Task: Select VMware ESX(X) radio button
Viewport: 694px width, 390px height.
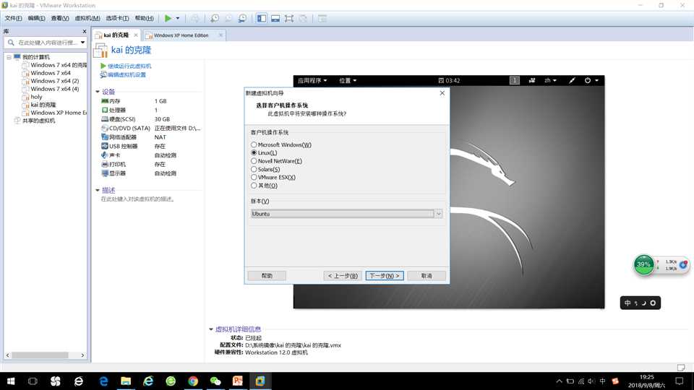Action: [254, 178]
